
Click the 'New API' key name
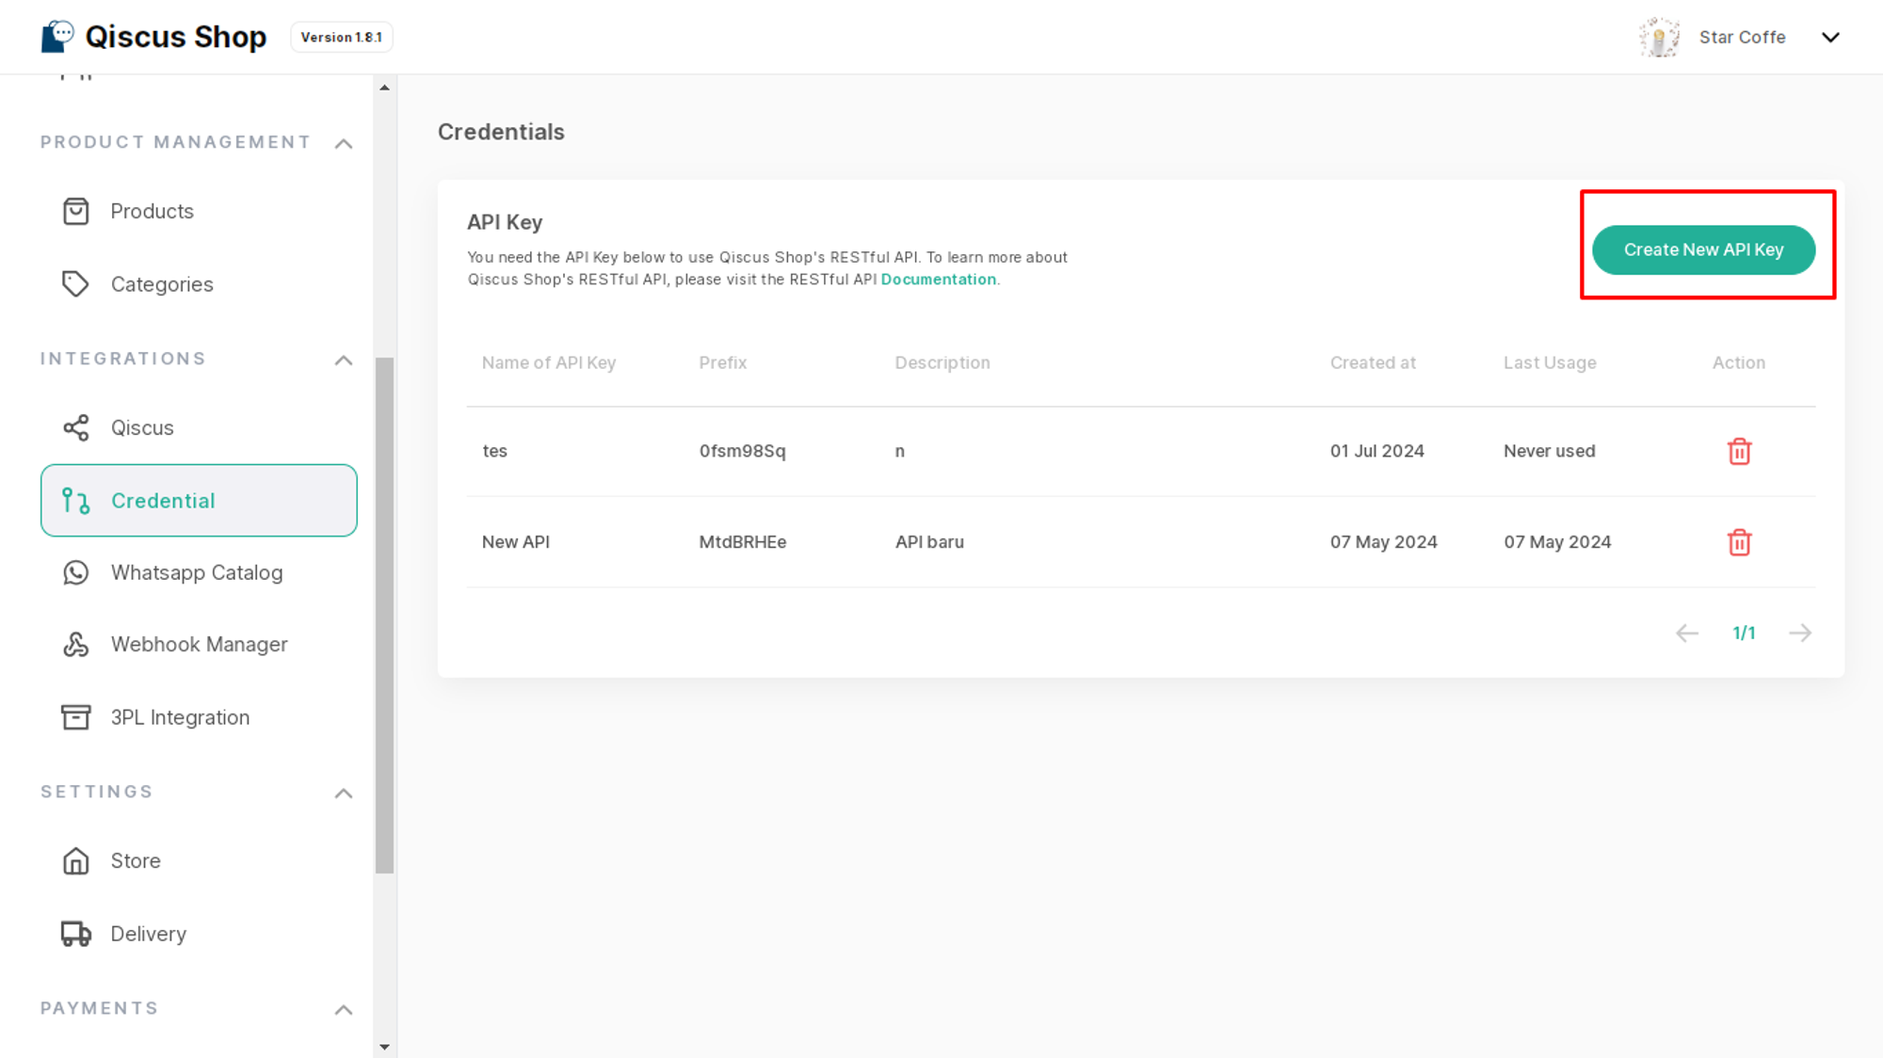[516, 542]
